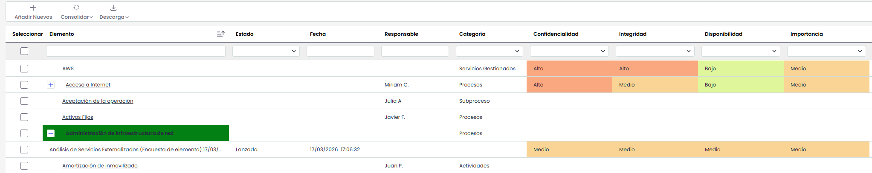872x173 pixels.
Task: Click the Elemento filter text field
Action: click(136, 51)
